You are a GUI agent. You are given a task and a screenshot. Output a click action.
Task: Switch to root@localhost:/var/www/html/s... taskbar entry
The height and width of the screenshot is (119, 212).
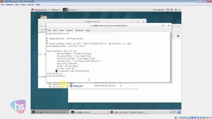pos(50,112)
